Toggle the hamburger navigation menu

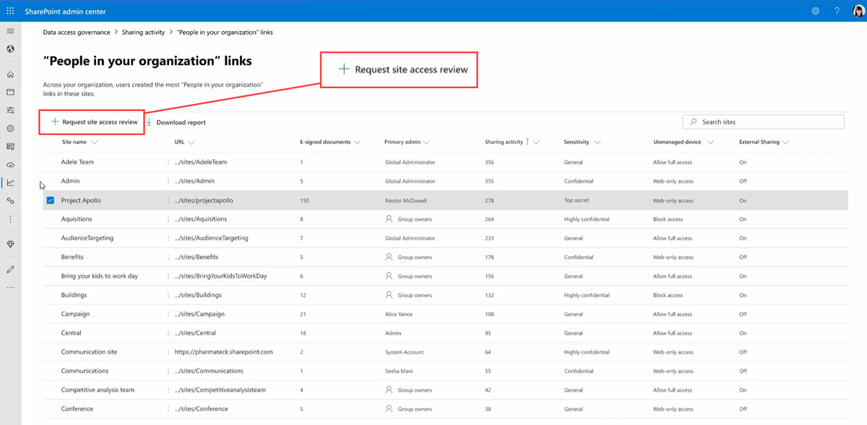coord(10,31)
